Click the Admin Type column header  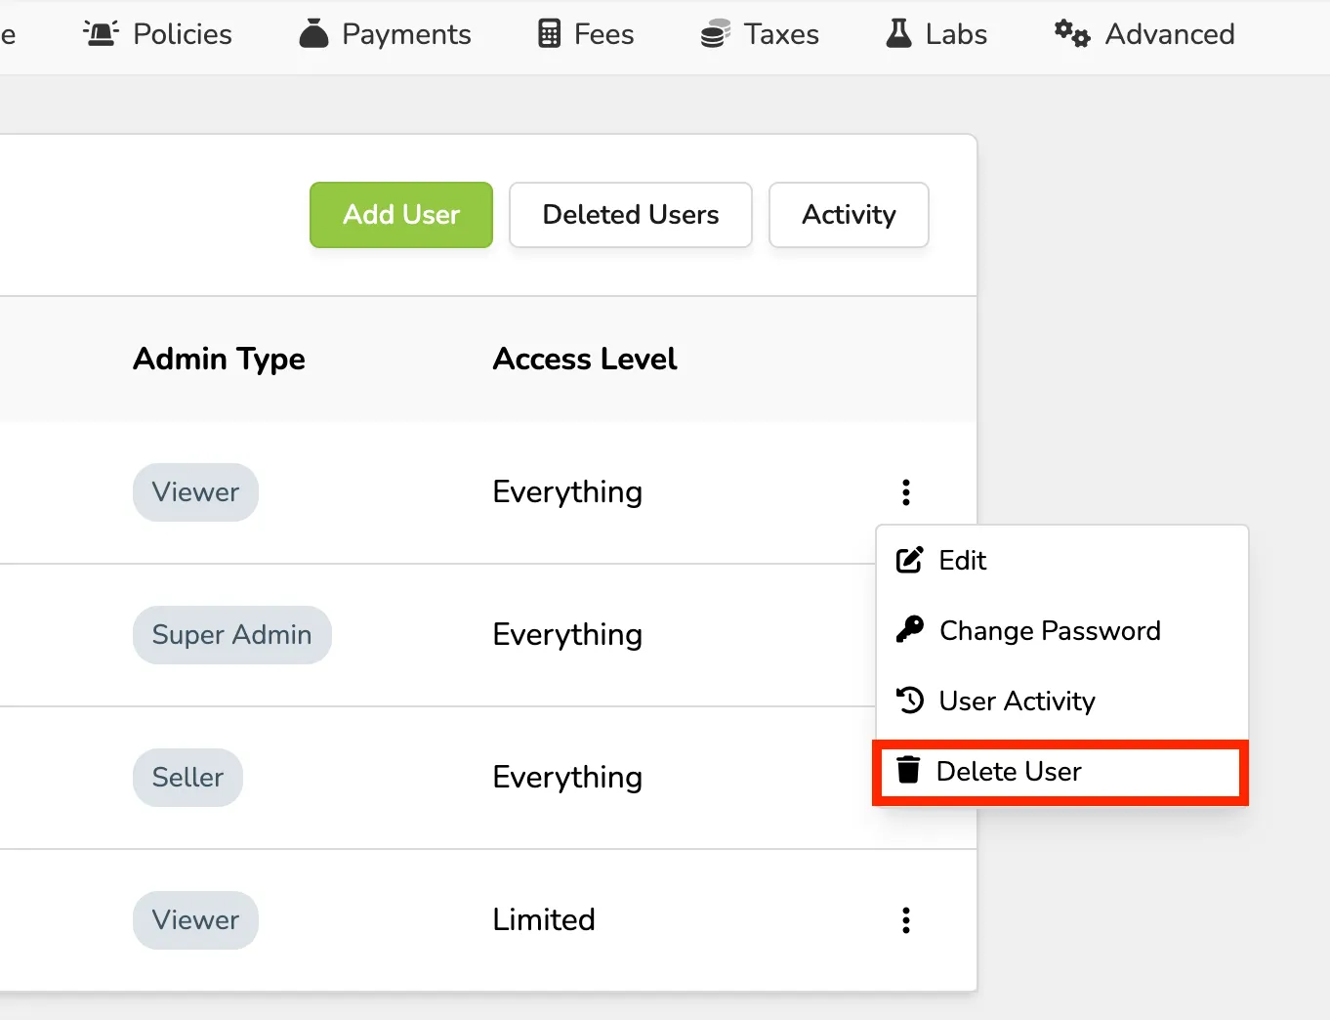[220, 360]
